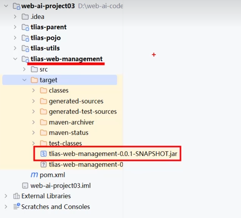Select the test-classes folder
Viewport: 241px width, 218px height.
[65, 143]
